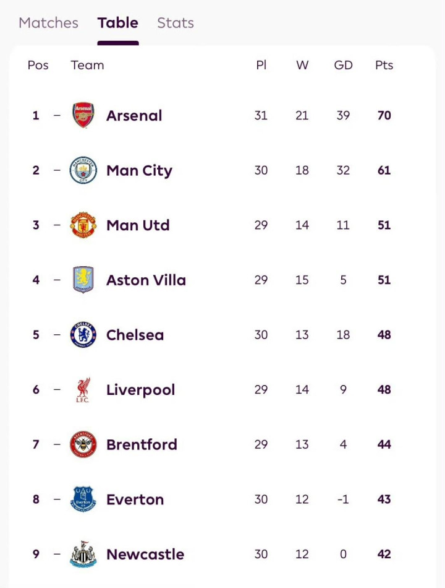Open the Arsenal team name link
The height and width of the screenshot is (588, 445).
134,116
